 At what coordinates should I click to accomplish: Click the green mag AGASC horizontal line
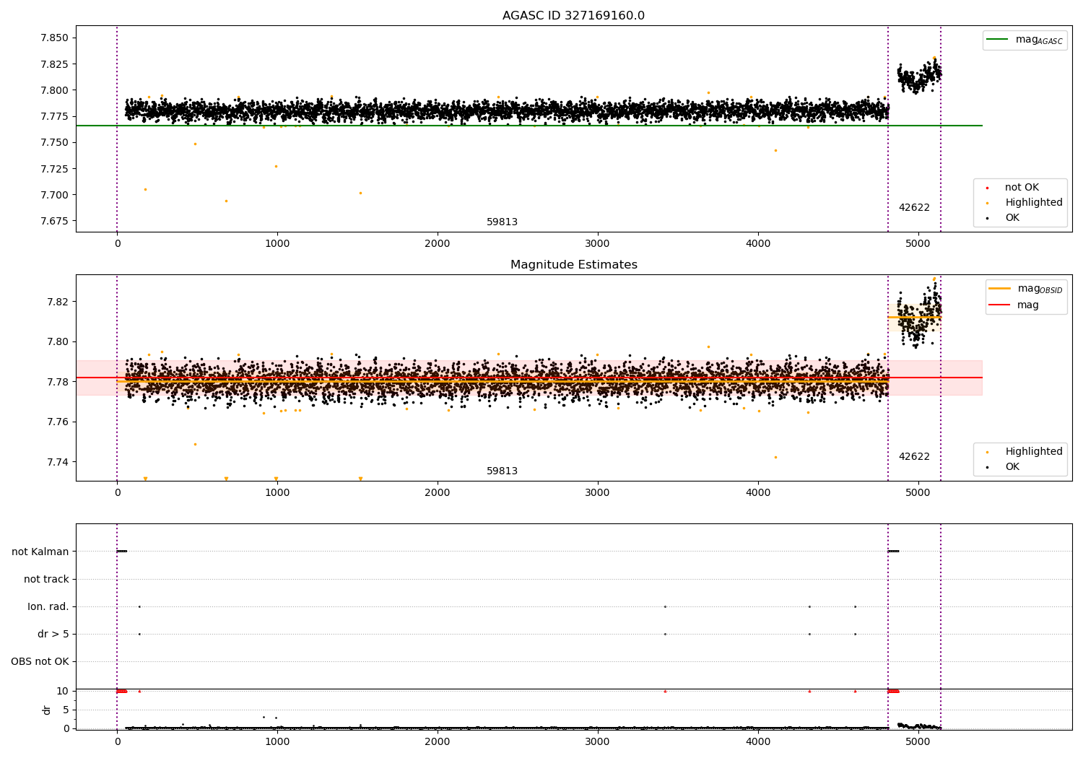pos(529,126)
